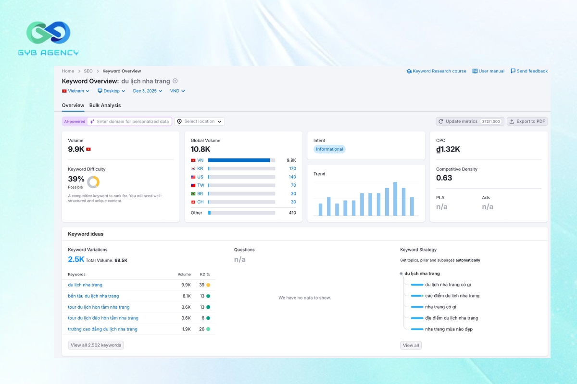Click the Export to PDF button

click(x=527, y=121)
